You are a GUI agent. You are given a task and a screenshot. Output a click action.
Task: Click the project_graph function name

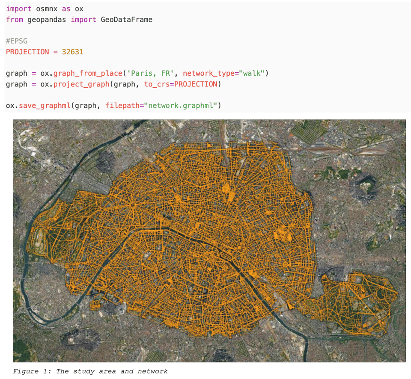81,84
